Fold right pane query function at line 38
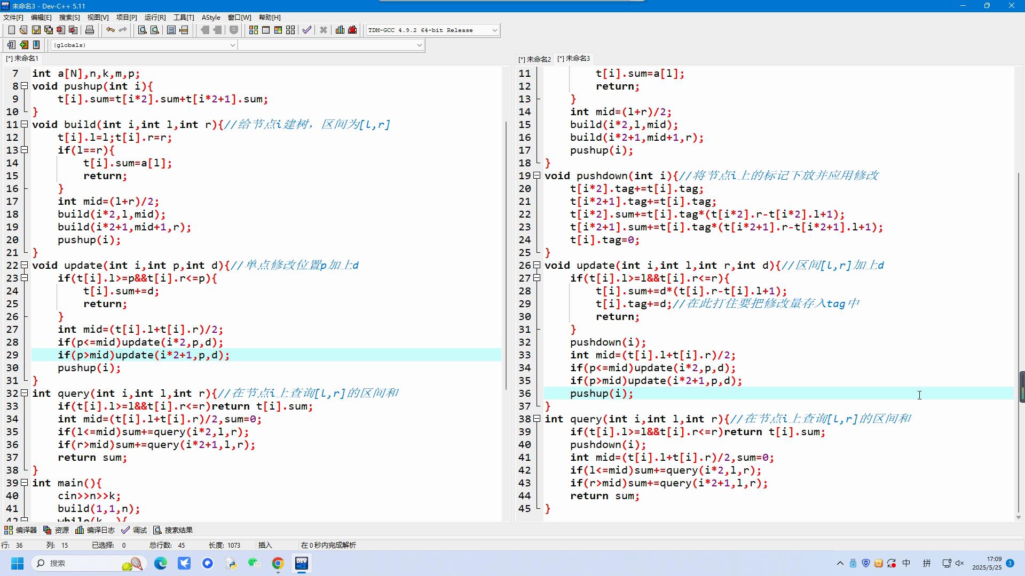This screenshot has height=576, width=1025. point(537,419)
